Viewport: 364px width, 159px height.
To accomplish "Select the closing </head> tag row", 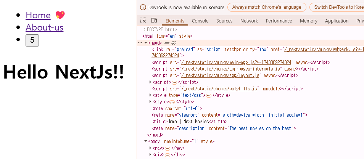I will (155, 135).
